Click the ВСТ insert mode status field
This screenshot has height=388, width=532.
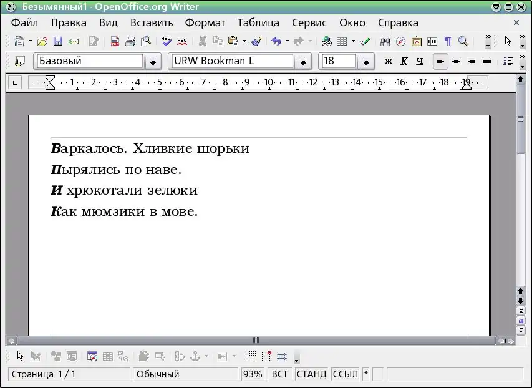tap(280, 374)
